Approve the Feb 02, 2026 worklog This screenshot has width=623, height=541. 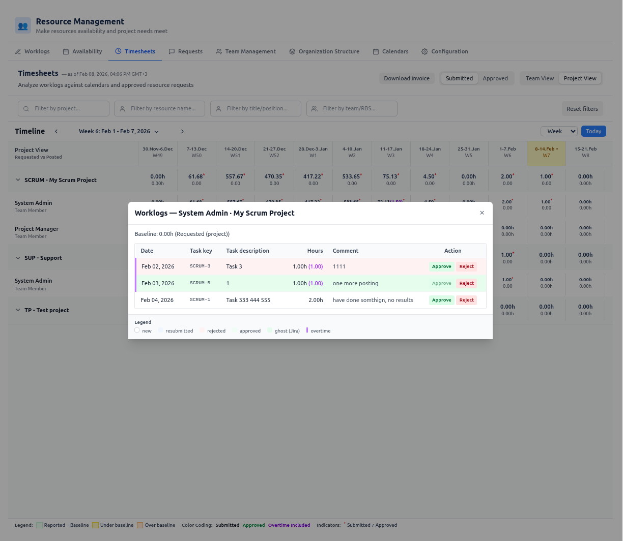tap(441, 266)
